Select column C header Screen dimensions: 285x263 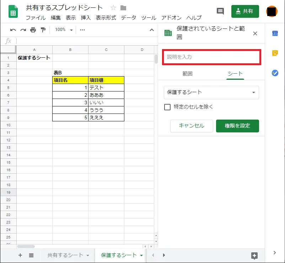pos(106,50)
